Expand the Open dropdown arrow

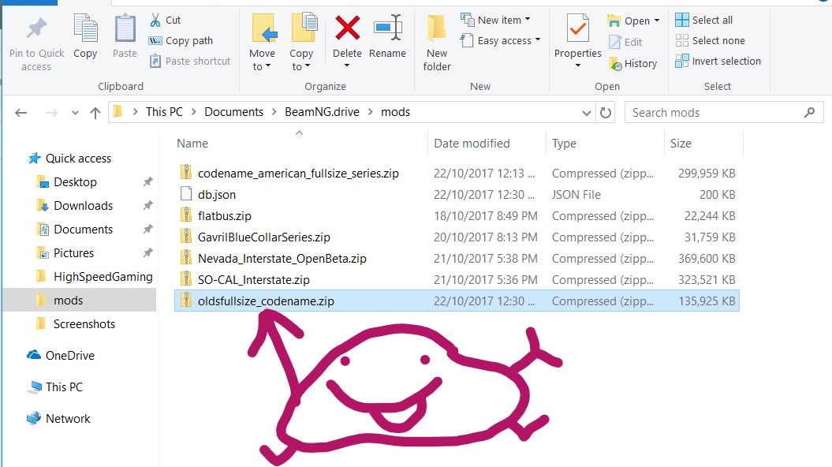[x=657, y=21]
